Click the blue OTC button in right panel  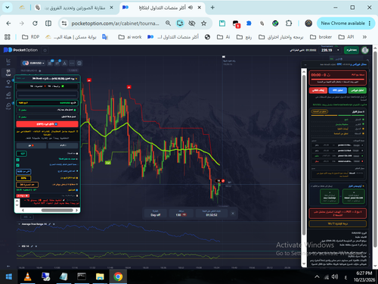pos(338,90)
